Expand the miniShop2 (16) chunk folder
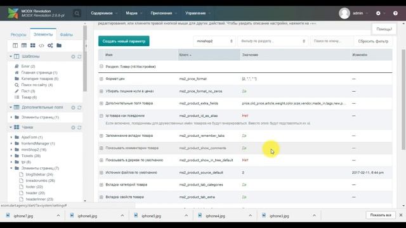 click(x=11, y=149)
